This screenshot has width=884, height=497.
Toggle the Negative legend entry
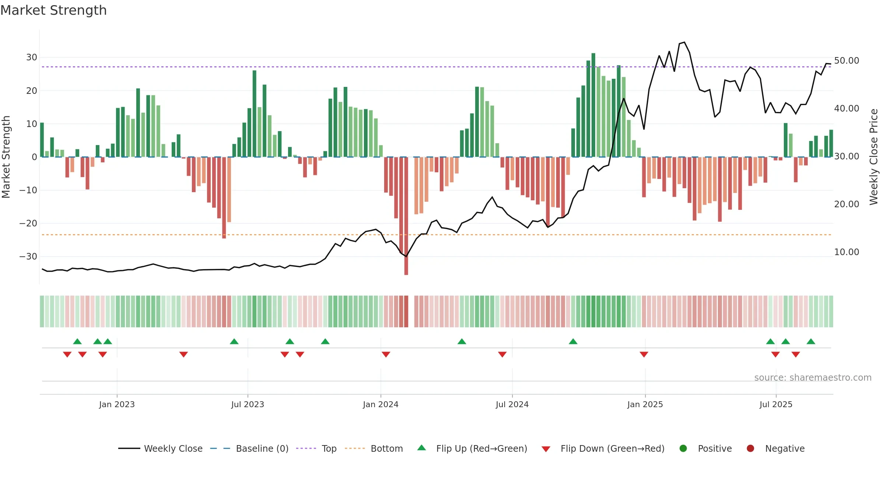click(x=775, y=448)
